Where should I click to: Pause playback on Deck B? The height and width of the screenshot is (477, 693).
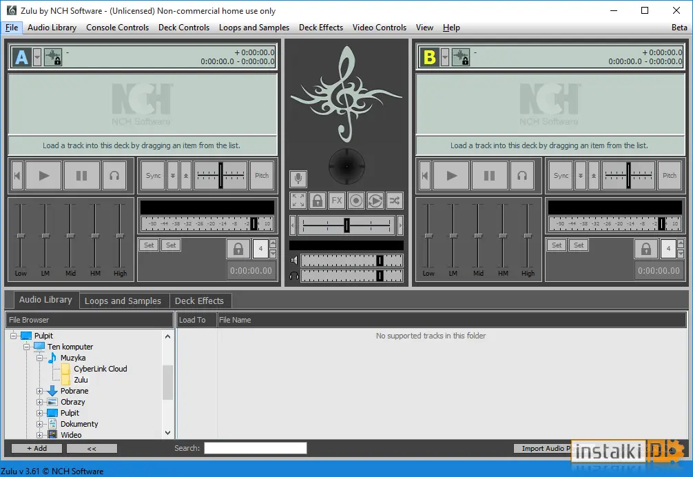pos(490,176)
